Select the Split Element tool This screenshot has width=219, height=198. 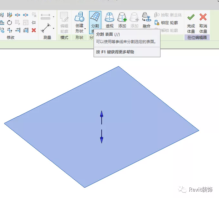click(17, 15)
